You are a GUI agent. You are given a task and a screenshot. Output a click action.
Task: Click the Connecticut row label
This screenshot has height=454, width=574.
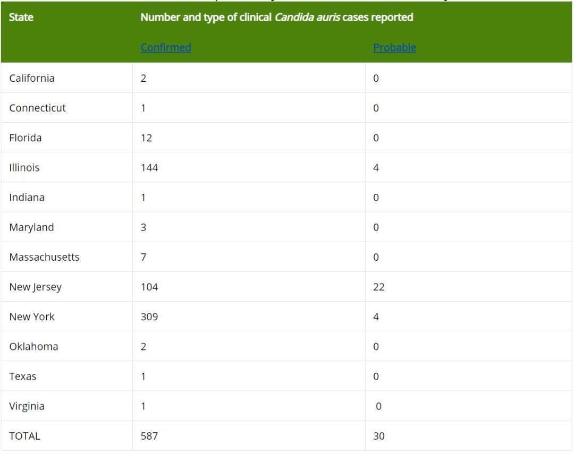(x=37, y=108)
